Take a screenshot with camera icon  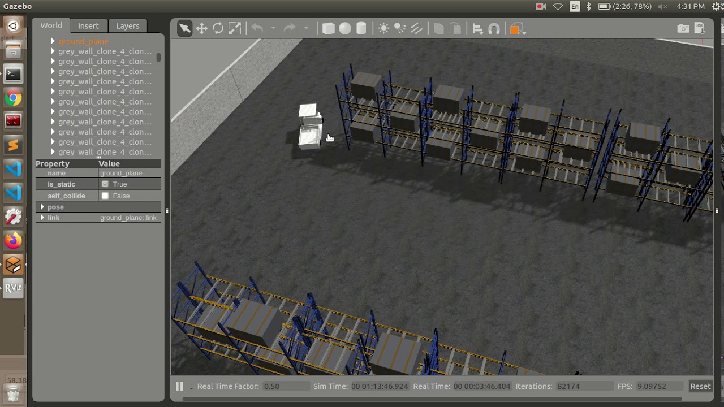tap(683, 28)
